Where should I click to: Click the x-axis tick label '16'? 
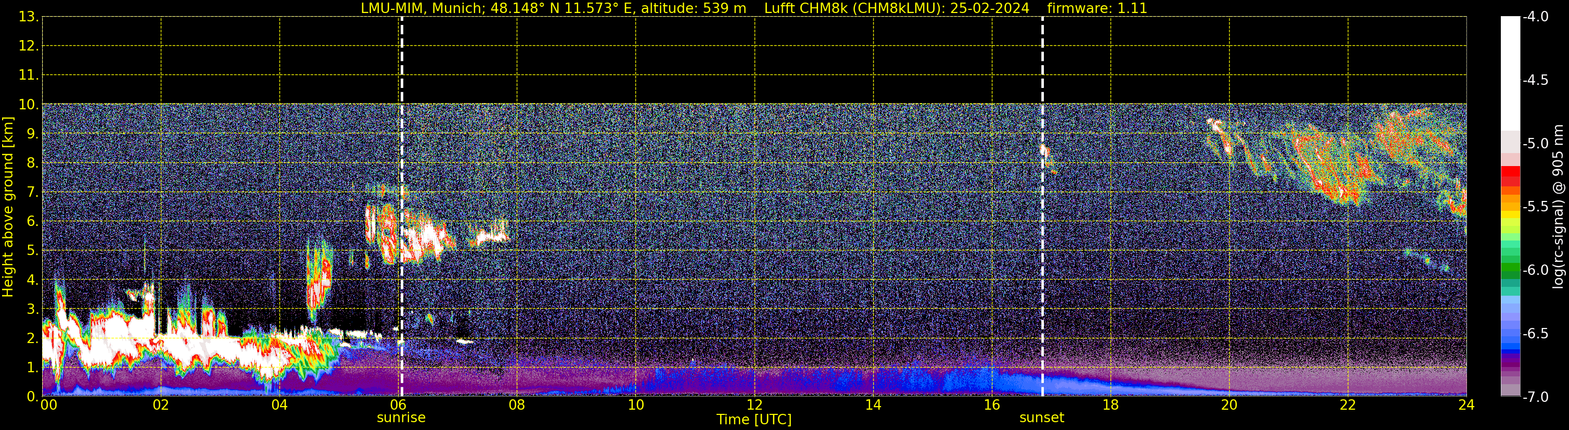991,405
